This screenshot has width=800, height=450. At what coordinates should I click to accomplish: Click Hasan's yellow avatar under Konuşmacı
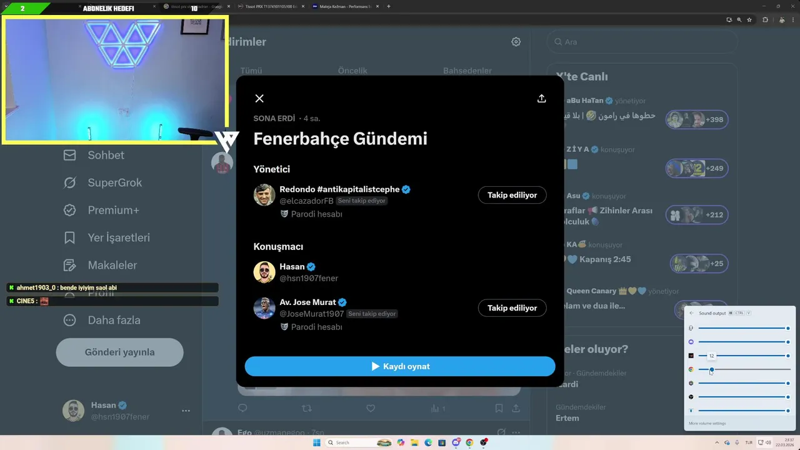[x=264, y=272]
